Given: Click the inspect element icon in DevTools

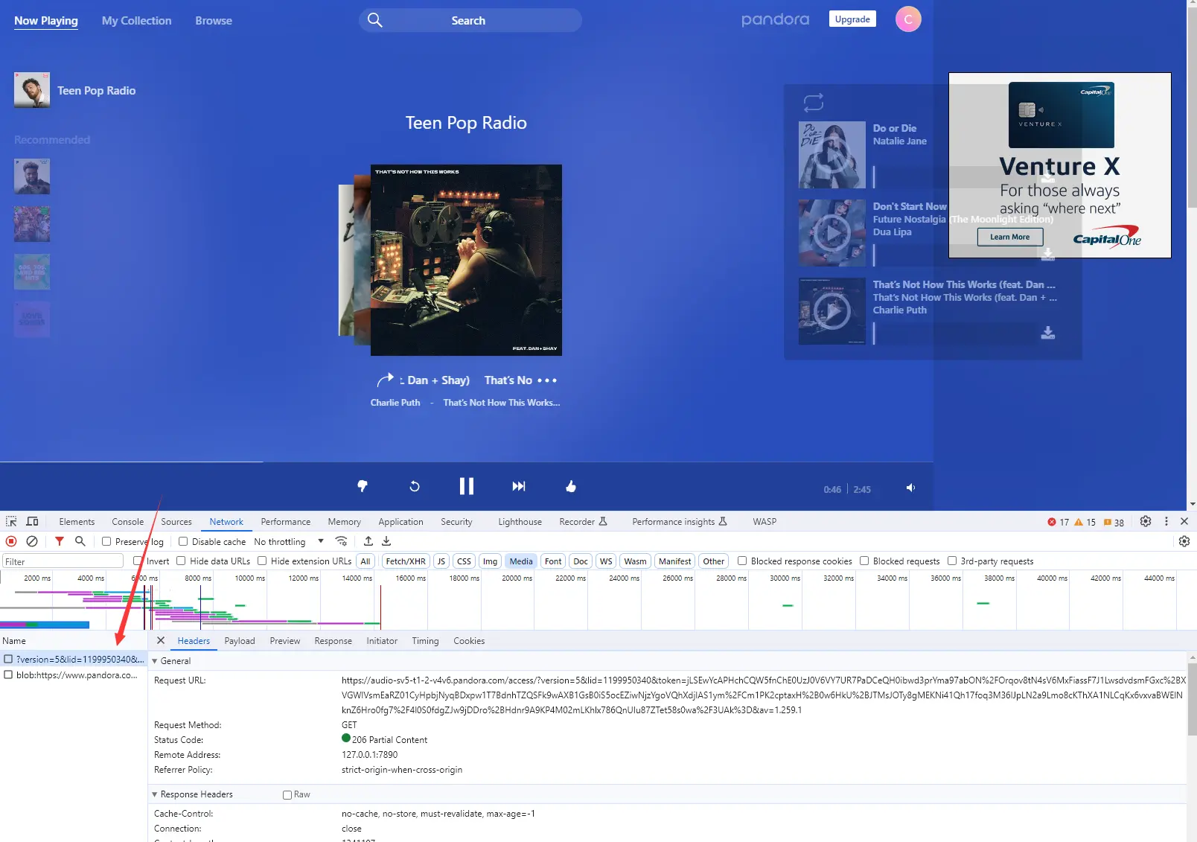Looking at the screenshot, I should [x=10, y=521].
